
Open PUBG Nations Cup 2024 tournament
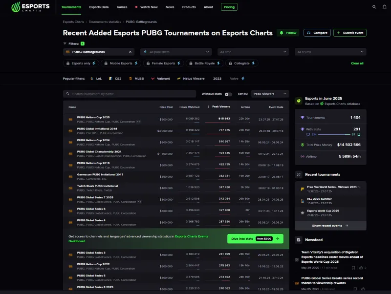coord(93,140)
